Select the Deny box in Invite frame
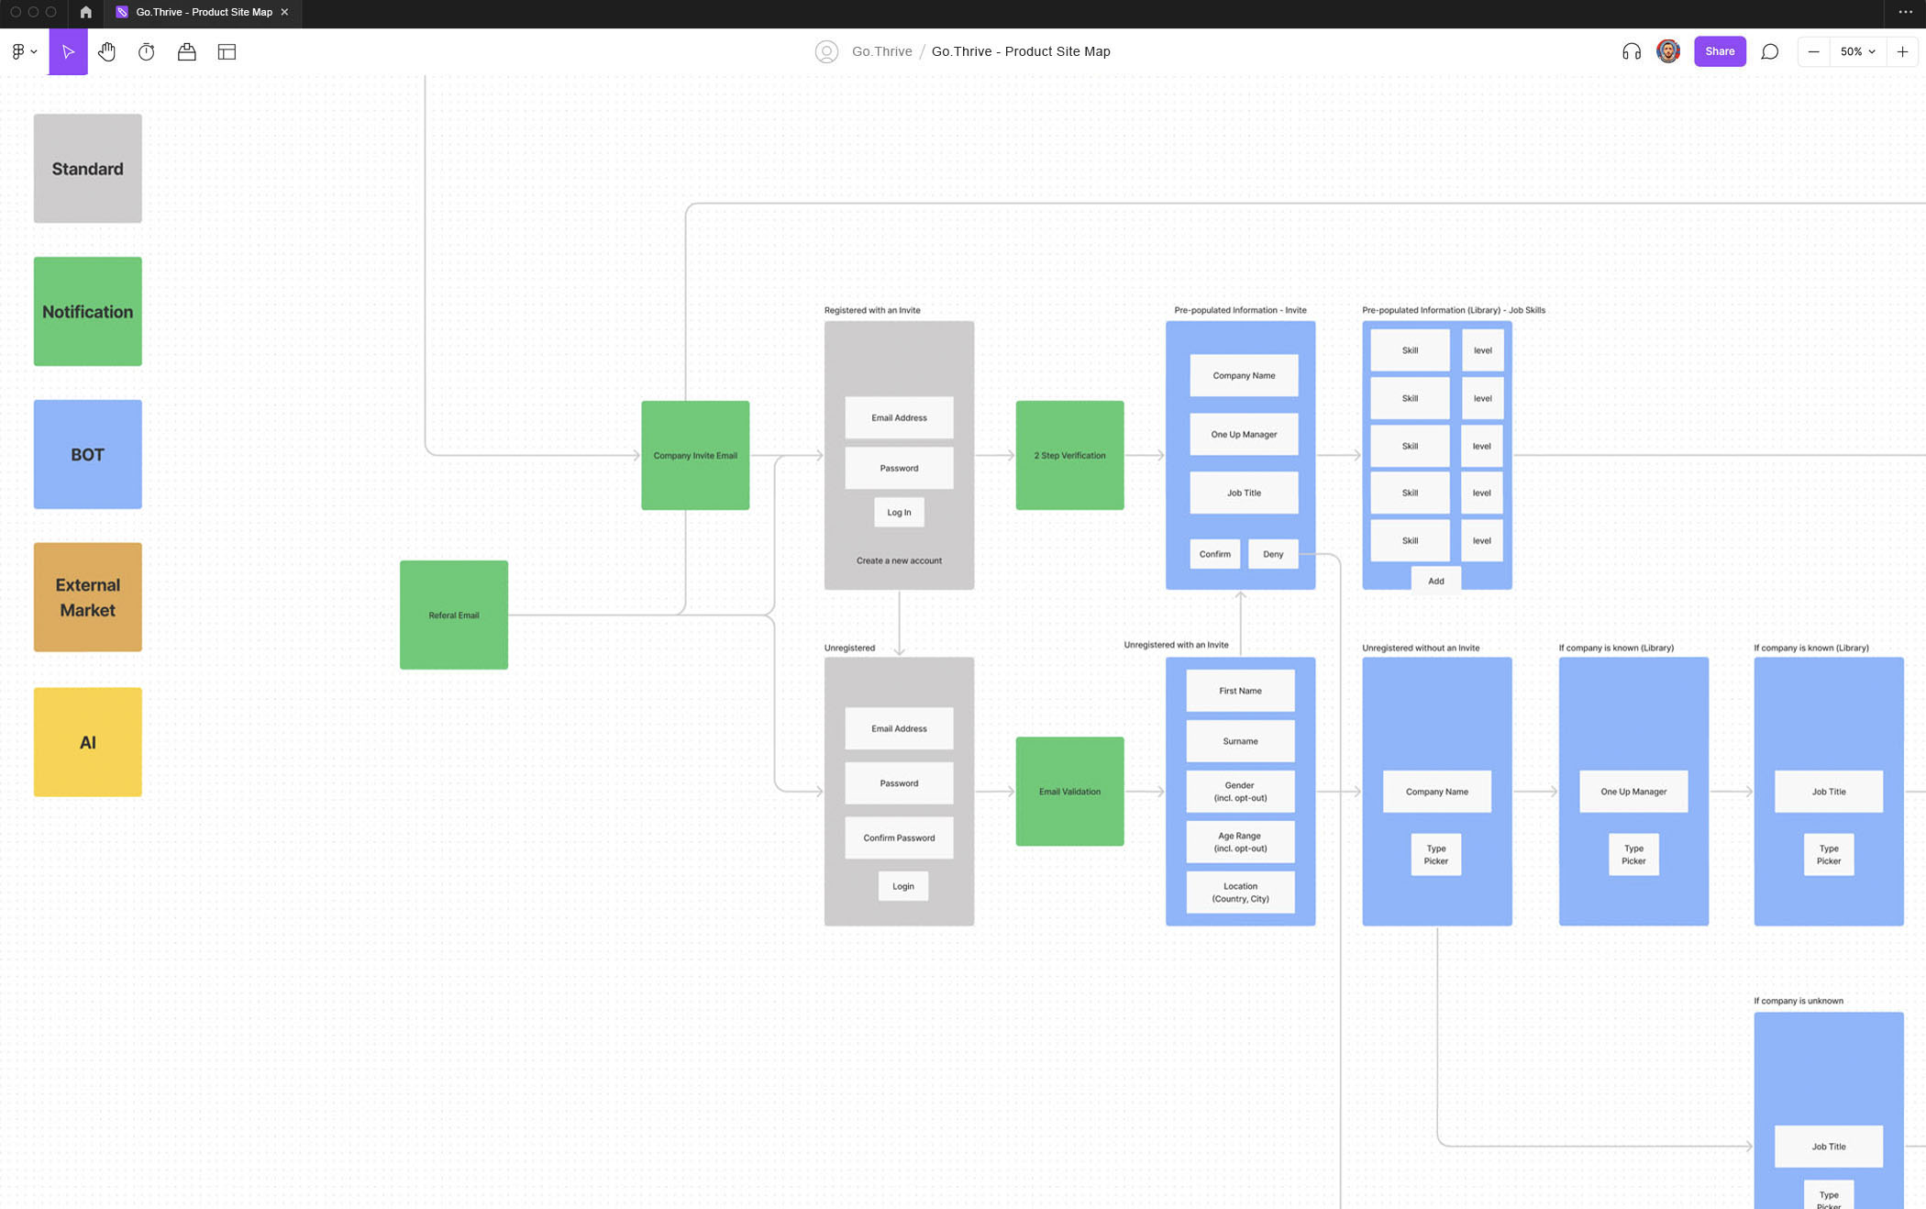The image size is (1926, 1209). tap(1273, 554)
